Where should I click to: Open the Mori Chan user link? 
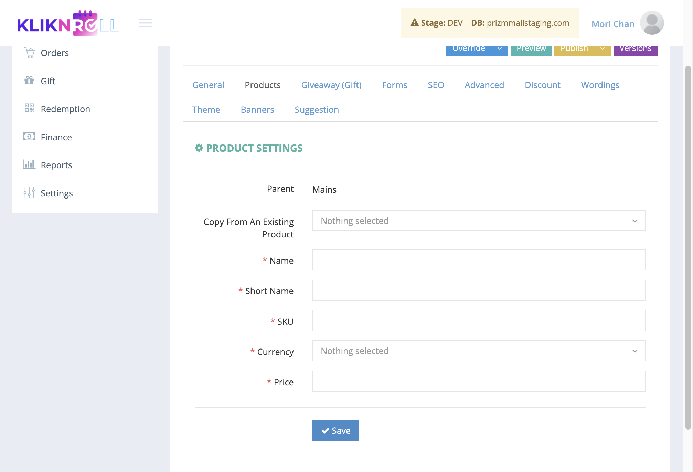tap(613, 24)
